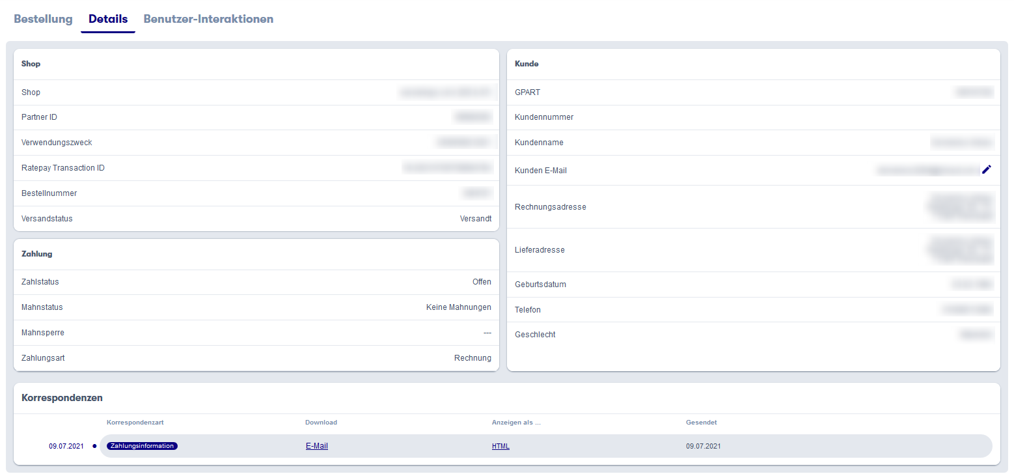Click the Korrespondenzart column header
Screen dimensions: 1014x474
[133, 423]
